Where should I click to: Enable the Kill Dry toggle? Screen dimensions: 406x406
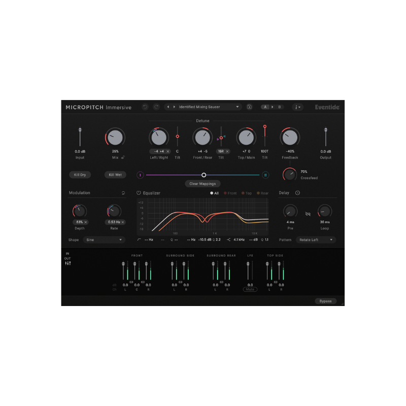click(80, 175)
